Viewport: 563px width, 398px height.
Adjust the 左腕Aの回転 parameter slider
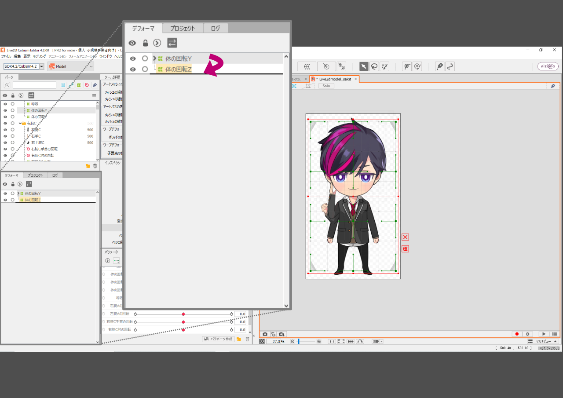click(183, 314)
